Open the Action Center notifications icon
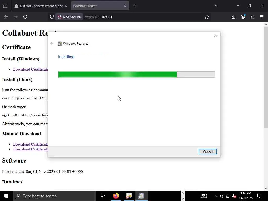268x201 pixels. (x=259, y=196)
